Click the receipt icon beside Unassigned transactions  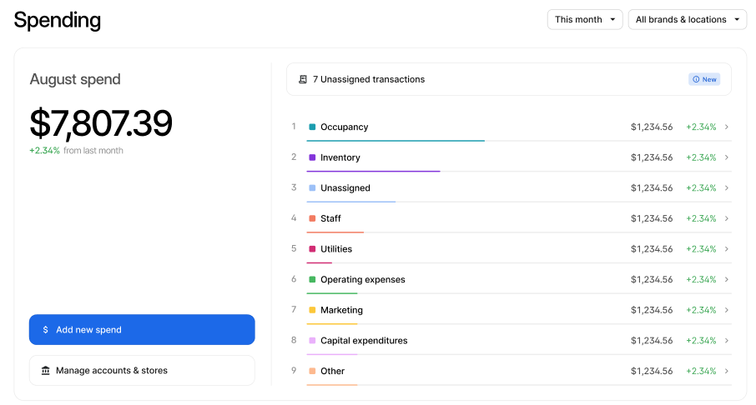[x=303, y=80]
